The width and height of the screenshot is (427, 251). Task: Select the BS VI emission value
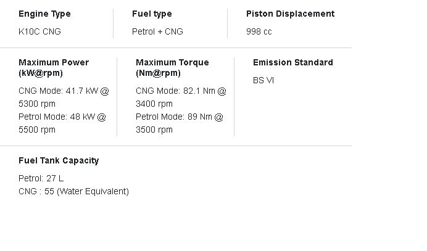tap(263, 80)
